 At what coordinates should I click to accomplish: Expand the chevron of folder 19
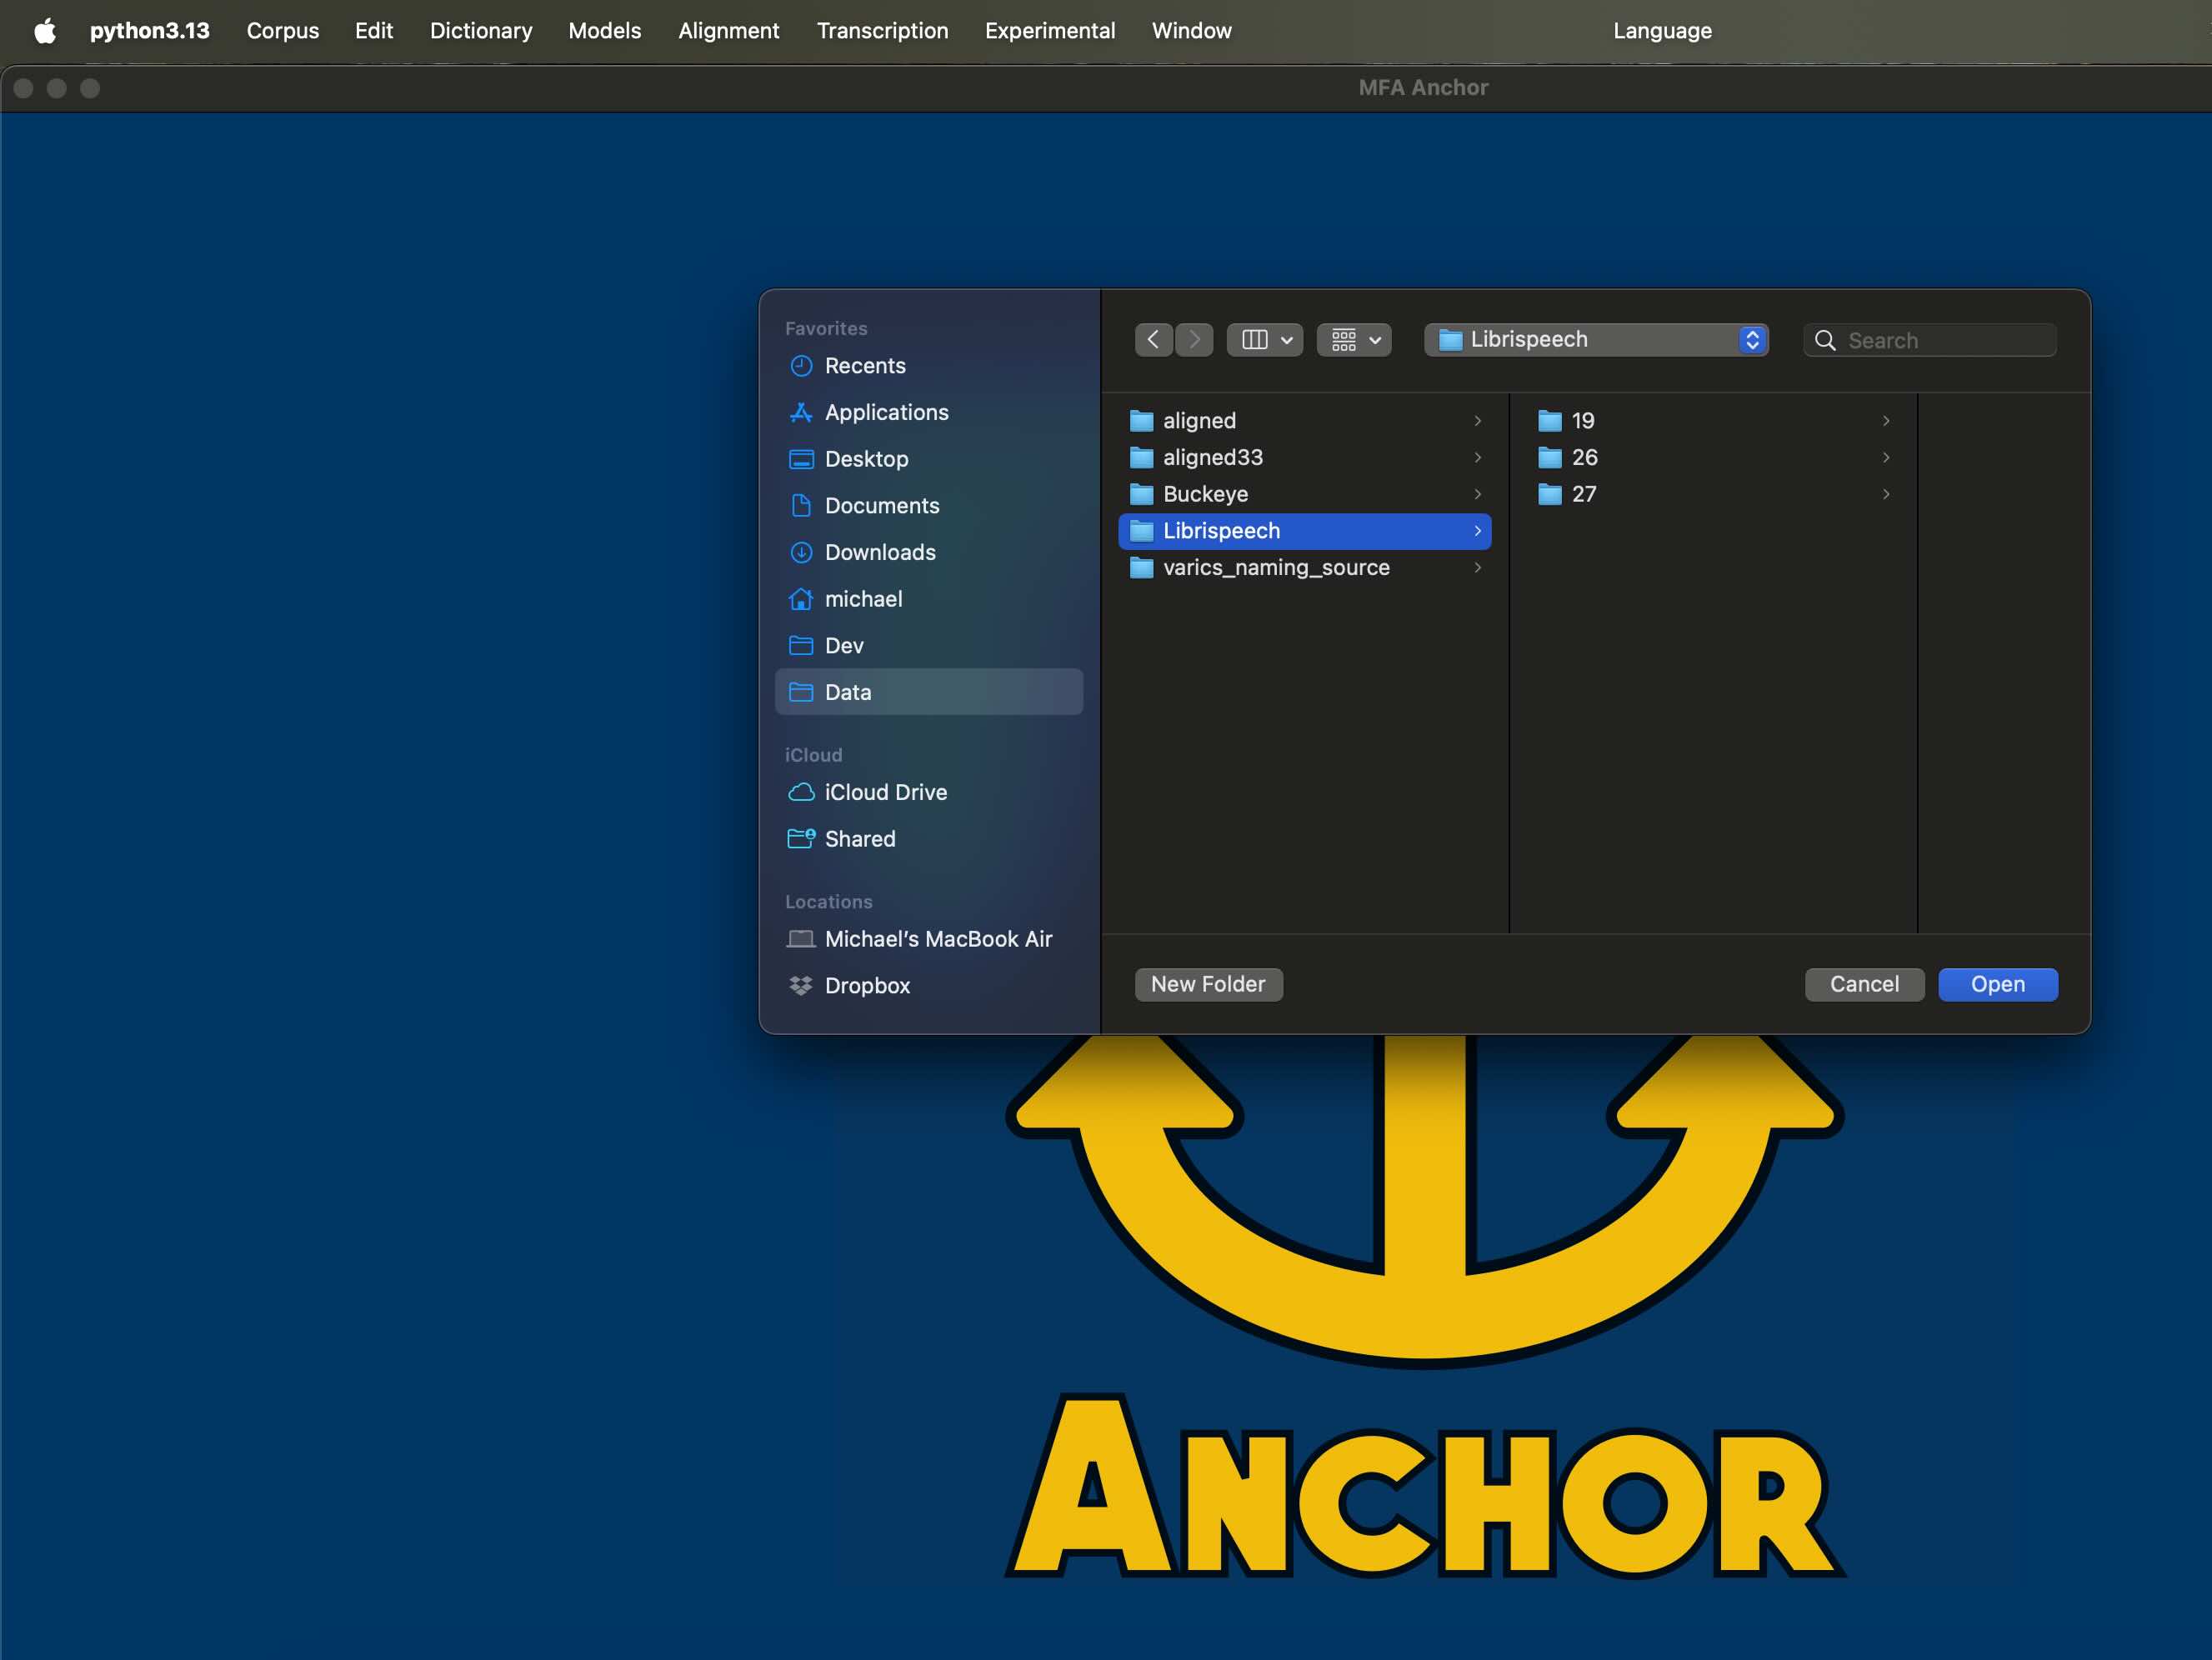pyautogui.click(x=1886, y=421)
